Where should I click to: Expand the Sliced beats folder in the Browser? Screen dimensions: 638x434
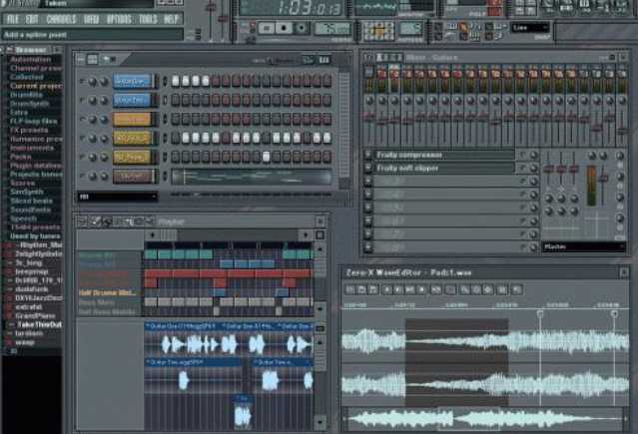click(x=31, y=201)
